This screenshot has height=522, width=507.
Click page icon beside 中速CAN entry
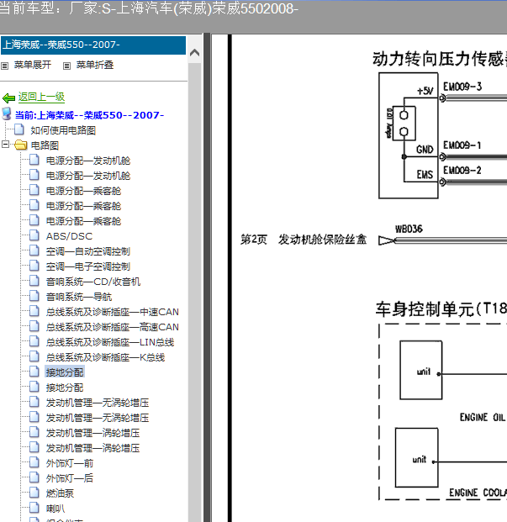pyautogui.click(x=34, y=311)
